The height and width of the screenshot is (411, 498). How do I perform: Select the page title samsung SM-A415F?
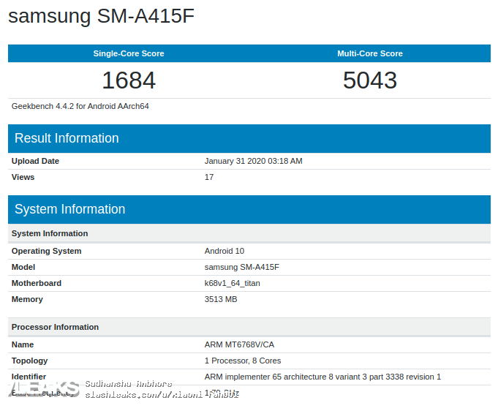101,16
